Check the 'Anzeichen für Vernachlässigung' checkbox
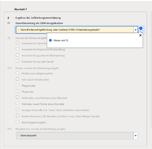Viewport: 152px width, 149px height. tap(17, 43)
